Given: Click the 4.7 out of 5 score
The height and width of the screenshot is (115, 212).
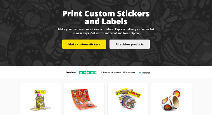Looking at the screenshot, I should click(x=106, y=72).
